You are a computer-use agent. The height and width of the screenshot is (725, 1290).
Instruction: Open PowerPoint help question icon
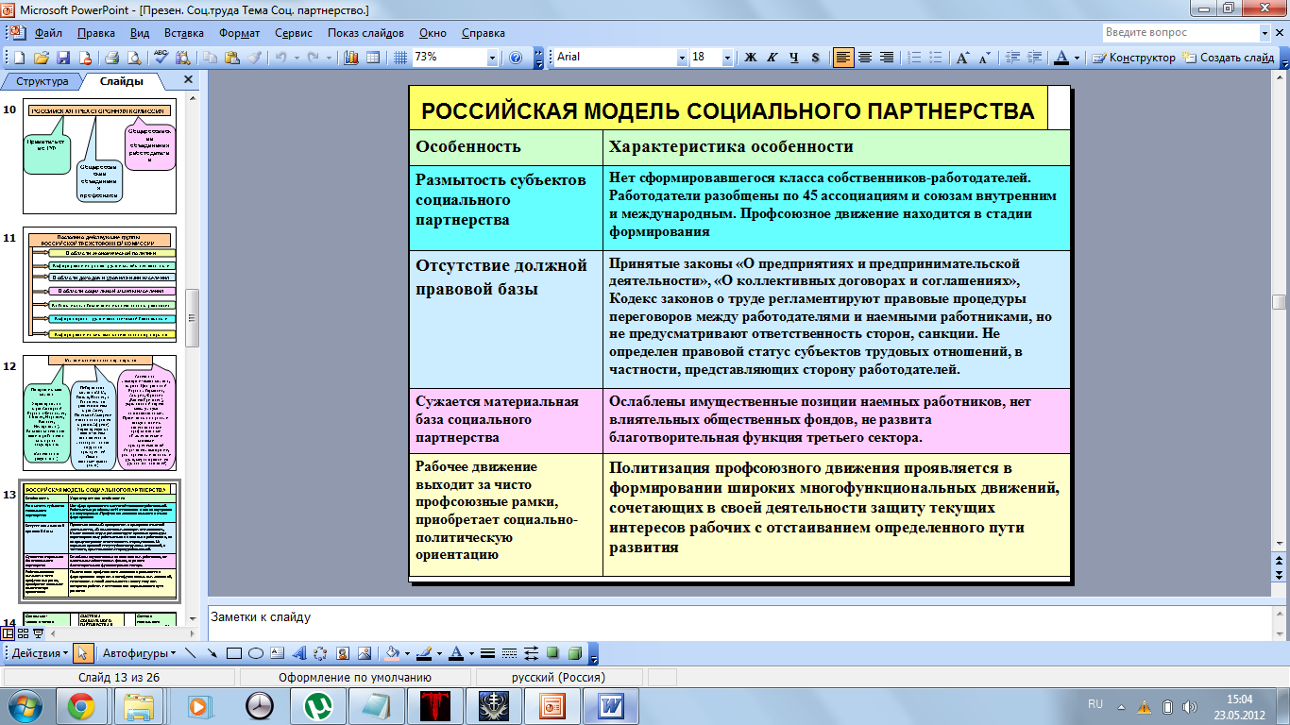click(x=516, y=57)
